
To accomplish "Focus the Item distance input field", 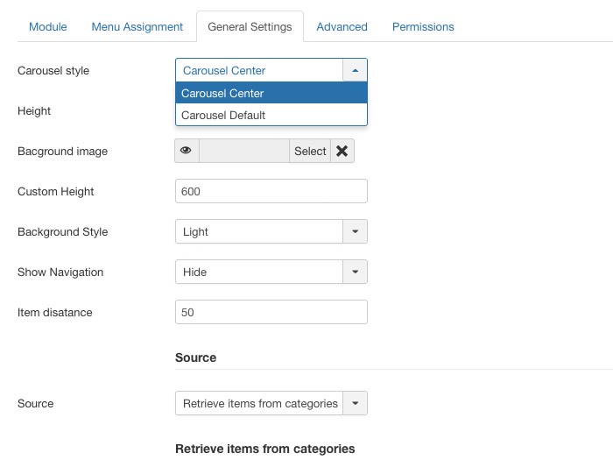I will pyautogui.click(x=271, y=312).
